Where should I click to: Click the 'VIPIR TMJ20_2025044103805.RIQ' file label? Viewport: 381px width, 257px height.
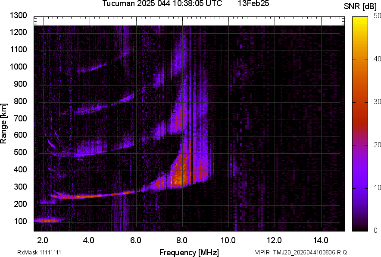coord(301,252)
